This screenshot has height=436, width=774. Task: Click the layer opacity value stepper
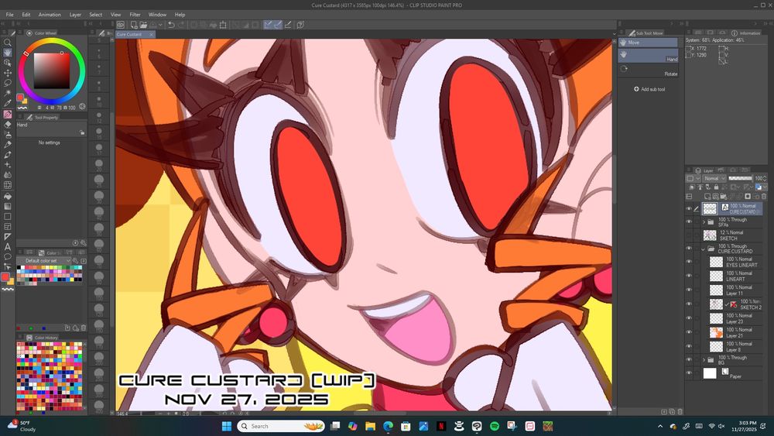(x=765, y=178)
